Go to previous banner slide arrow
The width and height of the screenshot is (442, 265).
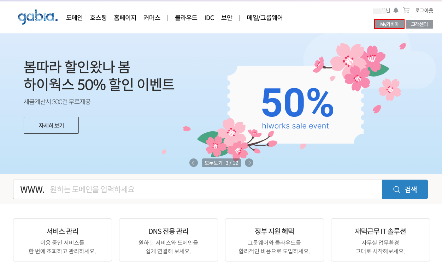point(193,163)
